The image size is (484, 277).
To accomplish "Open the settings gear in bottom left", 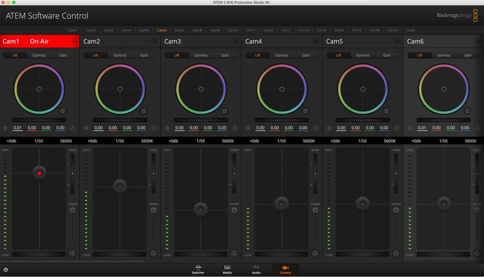I will pos(6,270).
